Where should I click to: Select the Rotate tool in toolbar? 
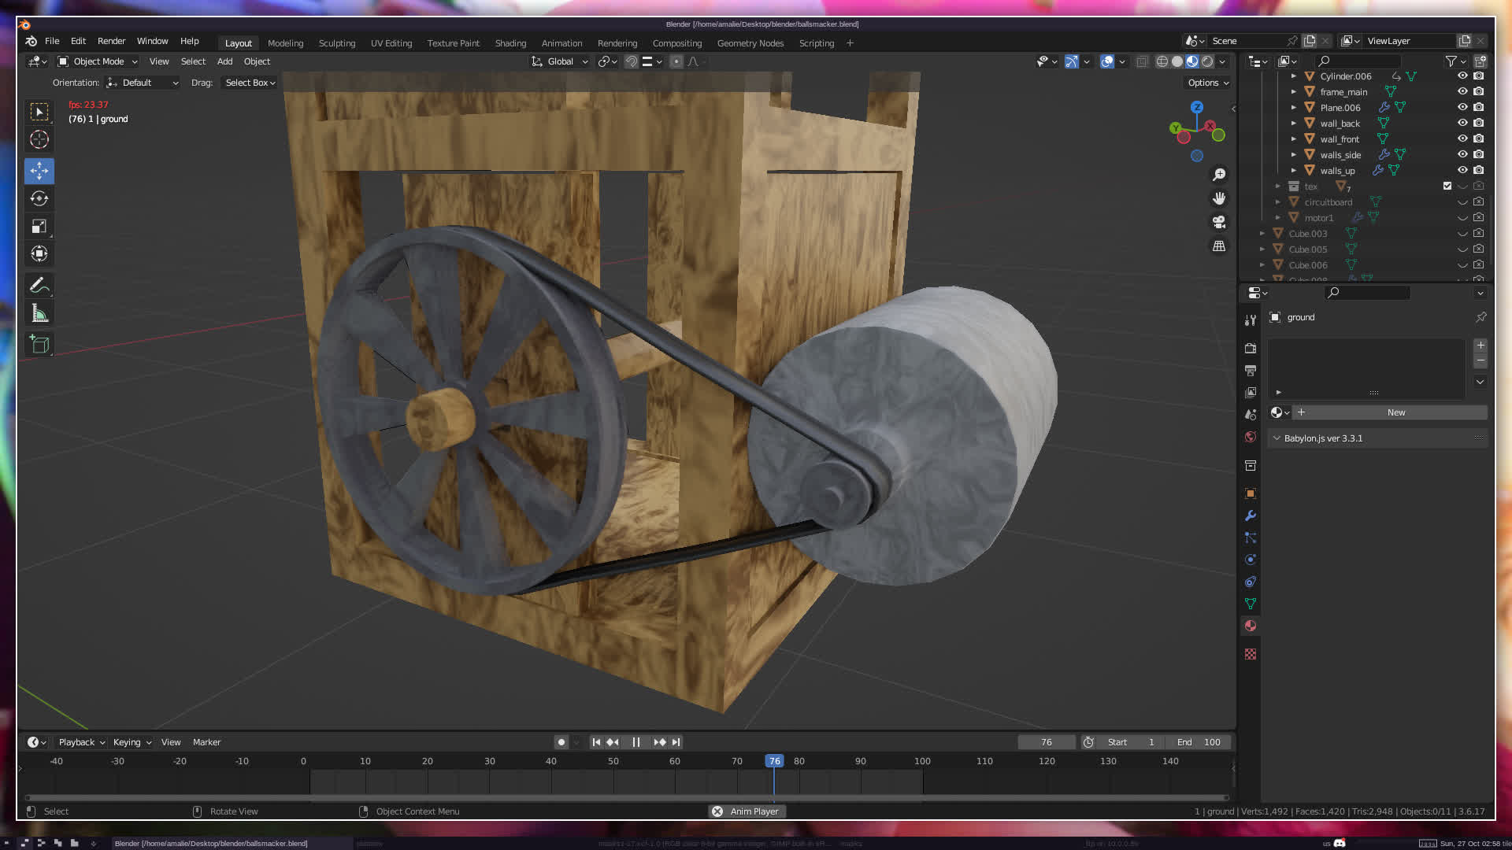(x=39, y=198)
